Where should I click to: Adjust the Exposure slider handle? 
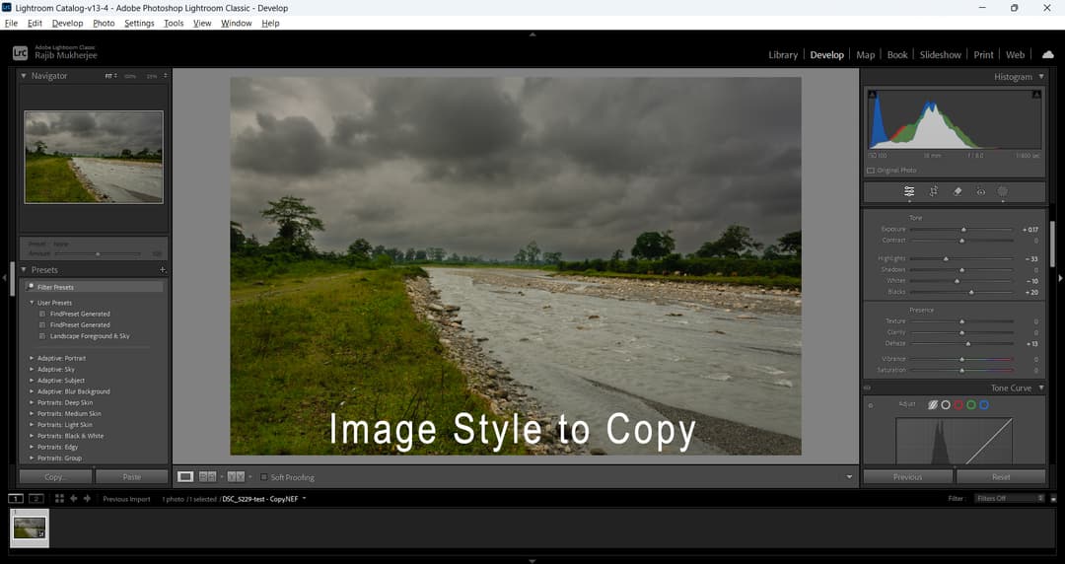click(x=963, y=230)
